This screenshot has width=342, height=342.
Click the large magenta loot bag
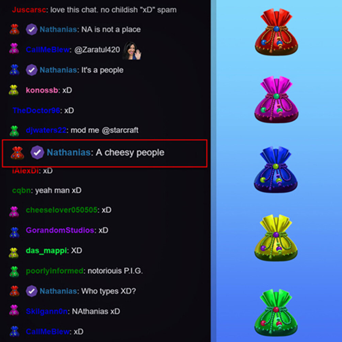tap(276, 99)
